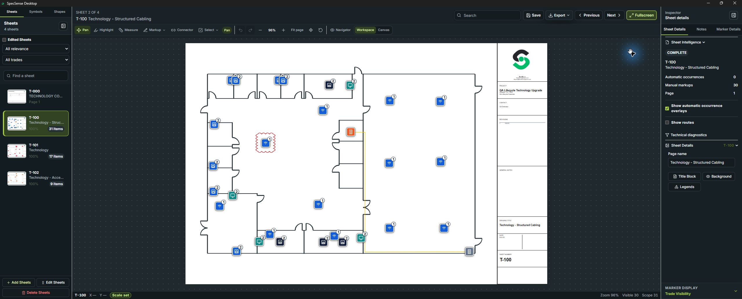Click the wifi marker inside the red cloud
This screenshot has height=299, width=742.
point(265,143)
